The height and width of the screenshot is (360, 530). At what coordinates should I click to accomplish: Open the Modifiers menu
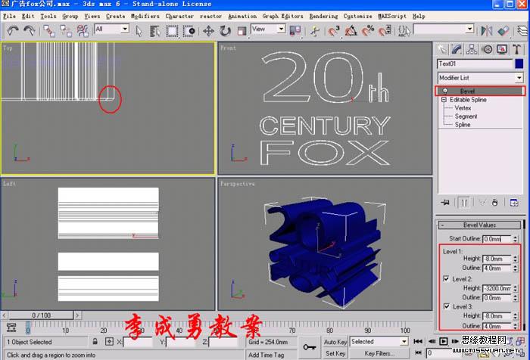click(x=145, y=16)
